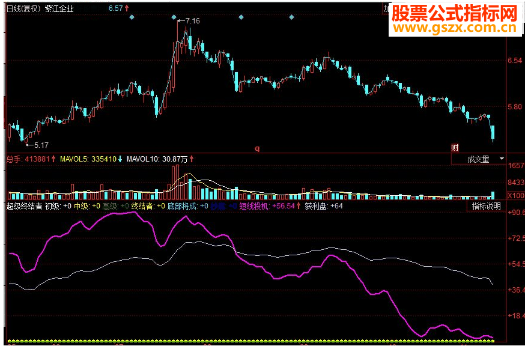Click the X100 volume unit label
Screen dimensions: 525x346
(516, 195)
